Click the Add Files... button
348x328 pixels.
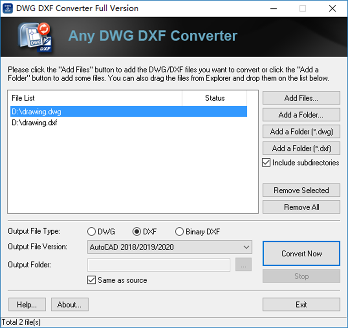click(301, 98)
